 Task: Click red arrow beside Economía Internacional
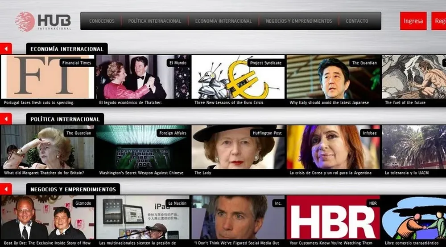point(6,49)
